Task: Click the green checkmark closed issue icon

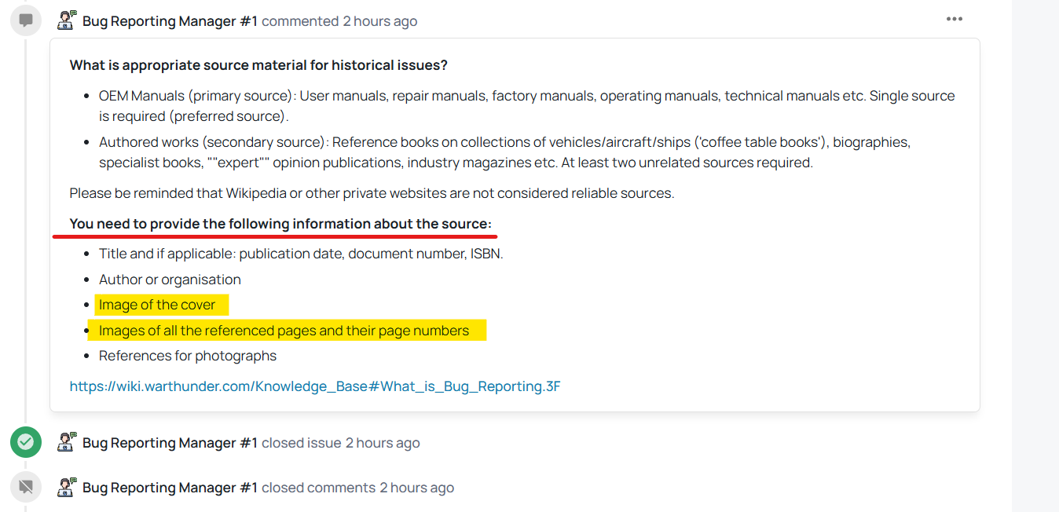Action: pos(25,442)
